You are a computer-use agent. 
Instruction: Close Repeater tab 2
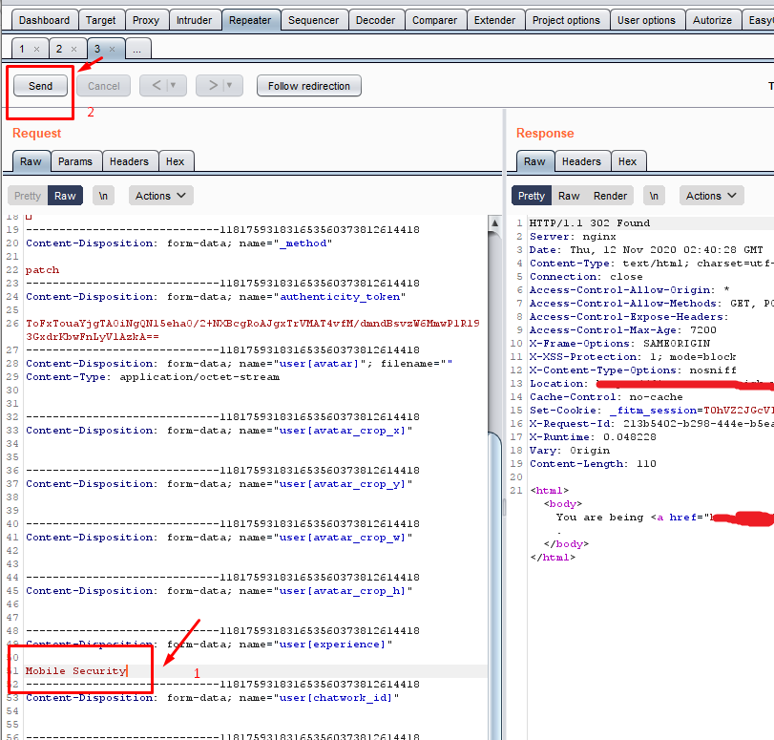coord(74,49)
